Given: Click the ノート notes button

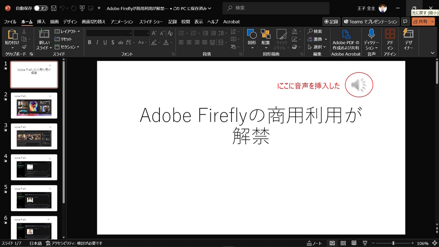Looking at the screenshot, I should coord(315,243).
